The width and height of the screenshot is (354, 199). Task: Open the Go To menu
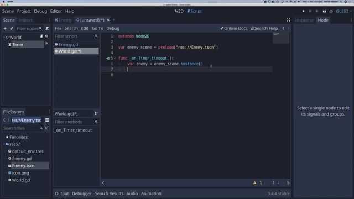(x=97, y=28)
